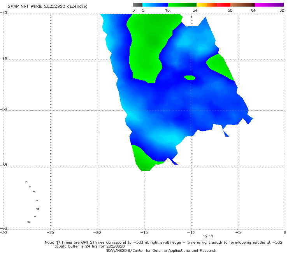Click the longitude axis label '-10'

point(191,232)
